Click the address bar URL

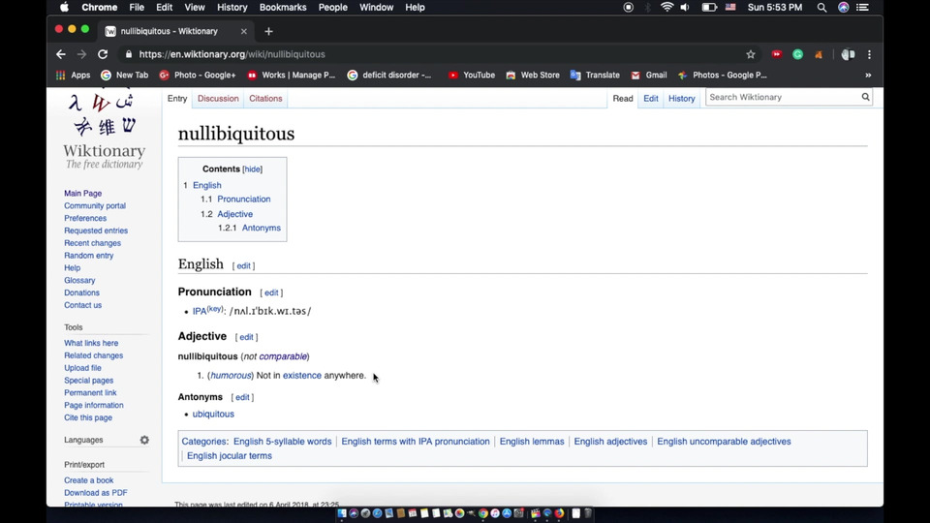232,54
